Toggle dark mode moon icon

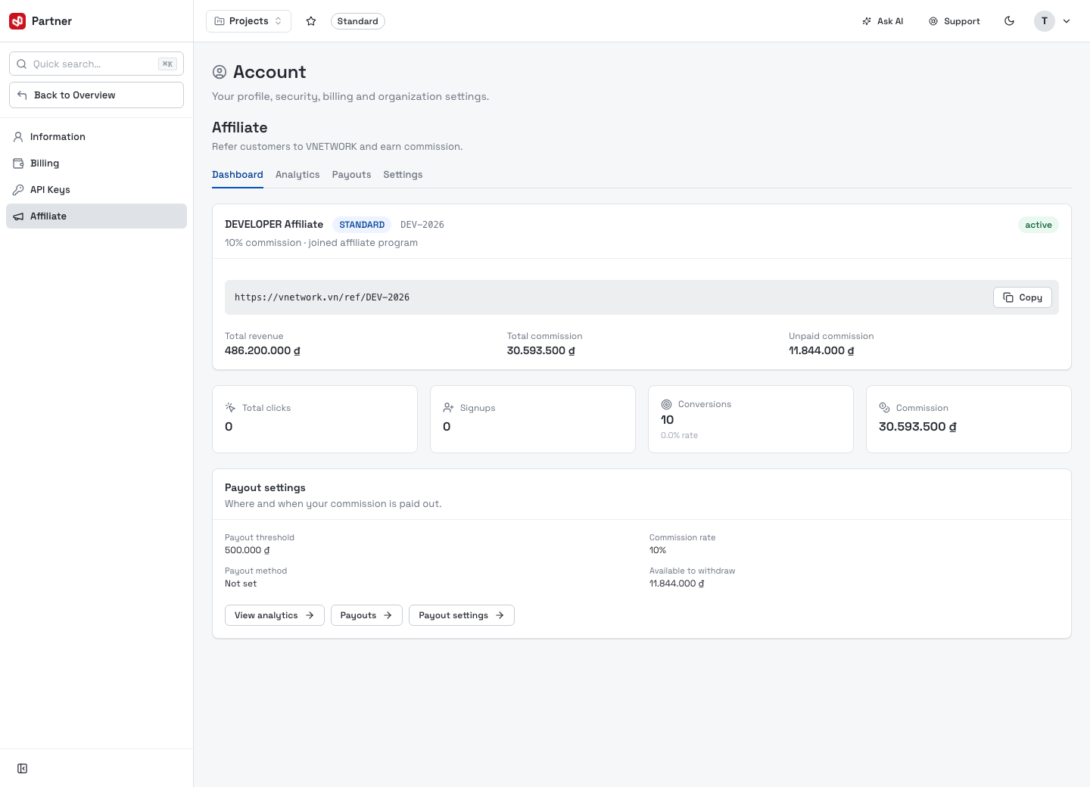[1009, 21]
